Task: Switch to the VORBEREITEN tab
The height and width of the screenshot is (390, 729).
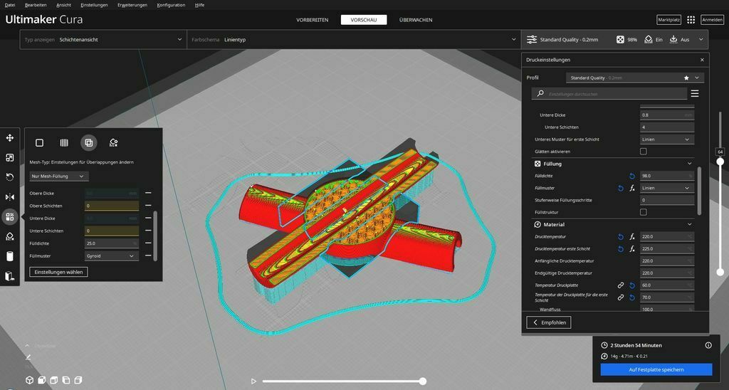Action: [x=312, y=20]
